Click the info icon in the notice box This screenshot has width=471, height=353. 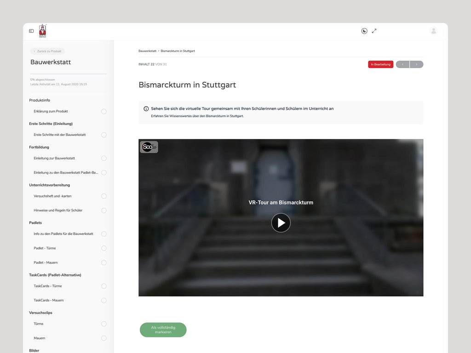(x=146, y=108)
